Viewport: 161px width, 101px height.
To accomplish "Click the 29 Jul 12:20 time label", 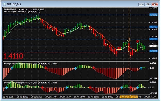I will [65, 97].
